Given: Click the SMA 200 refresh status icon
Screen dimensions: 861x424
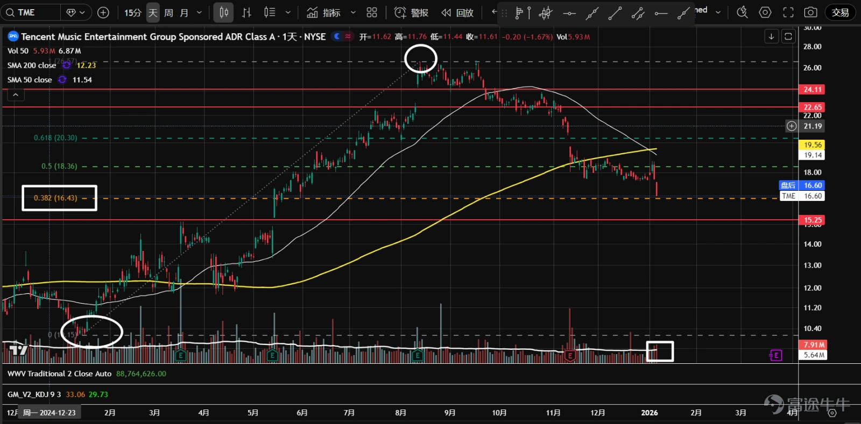Looking at the screenshot, I should tap(66, 65).
